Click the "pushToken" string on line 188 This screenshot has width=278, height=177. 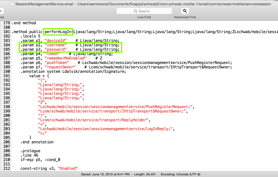[x=57, y=63]
